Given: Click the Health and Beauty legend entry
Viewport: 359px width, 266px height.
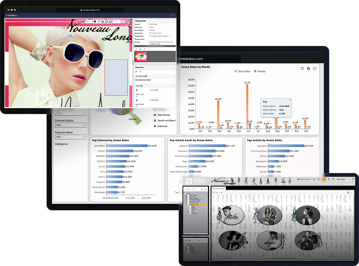Looking at the screenshot, I should 165,121.
